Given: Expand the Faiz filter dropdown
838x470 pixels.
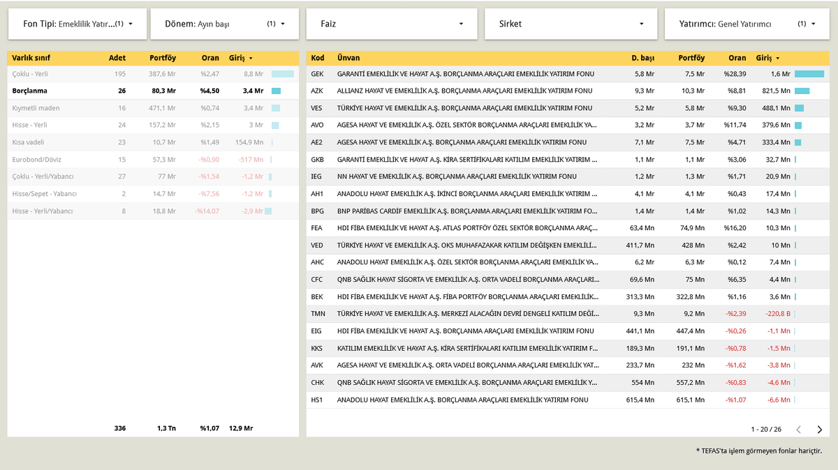Looking at the screenshot, I should pos(392,24).
